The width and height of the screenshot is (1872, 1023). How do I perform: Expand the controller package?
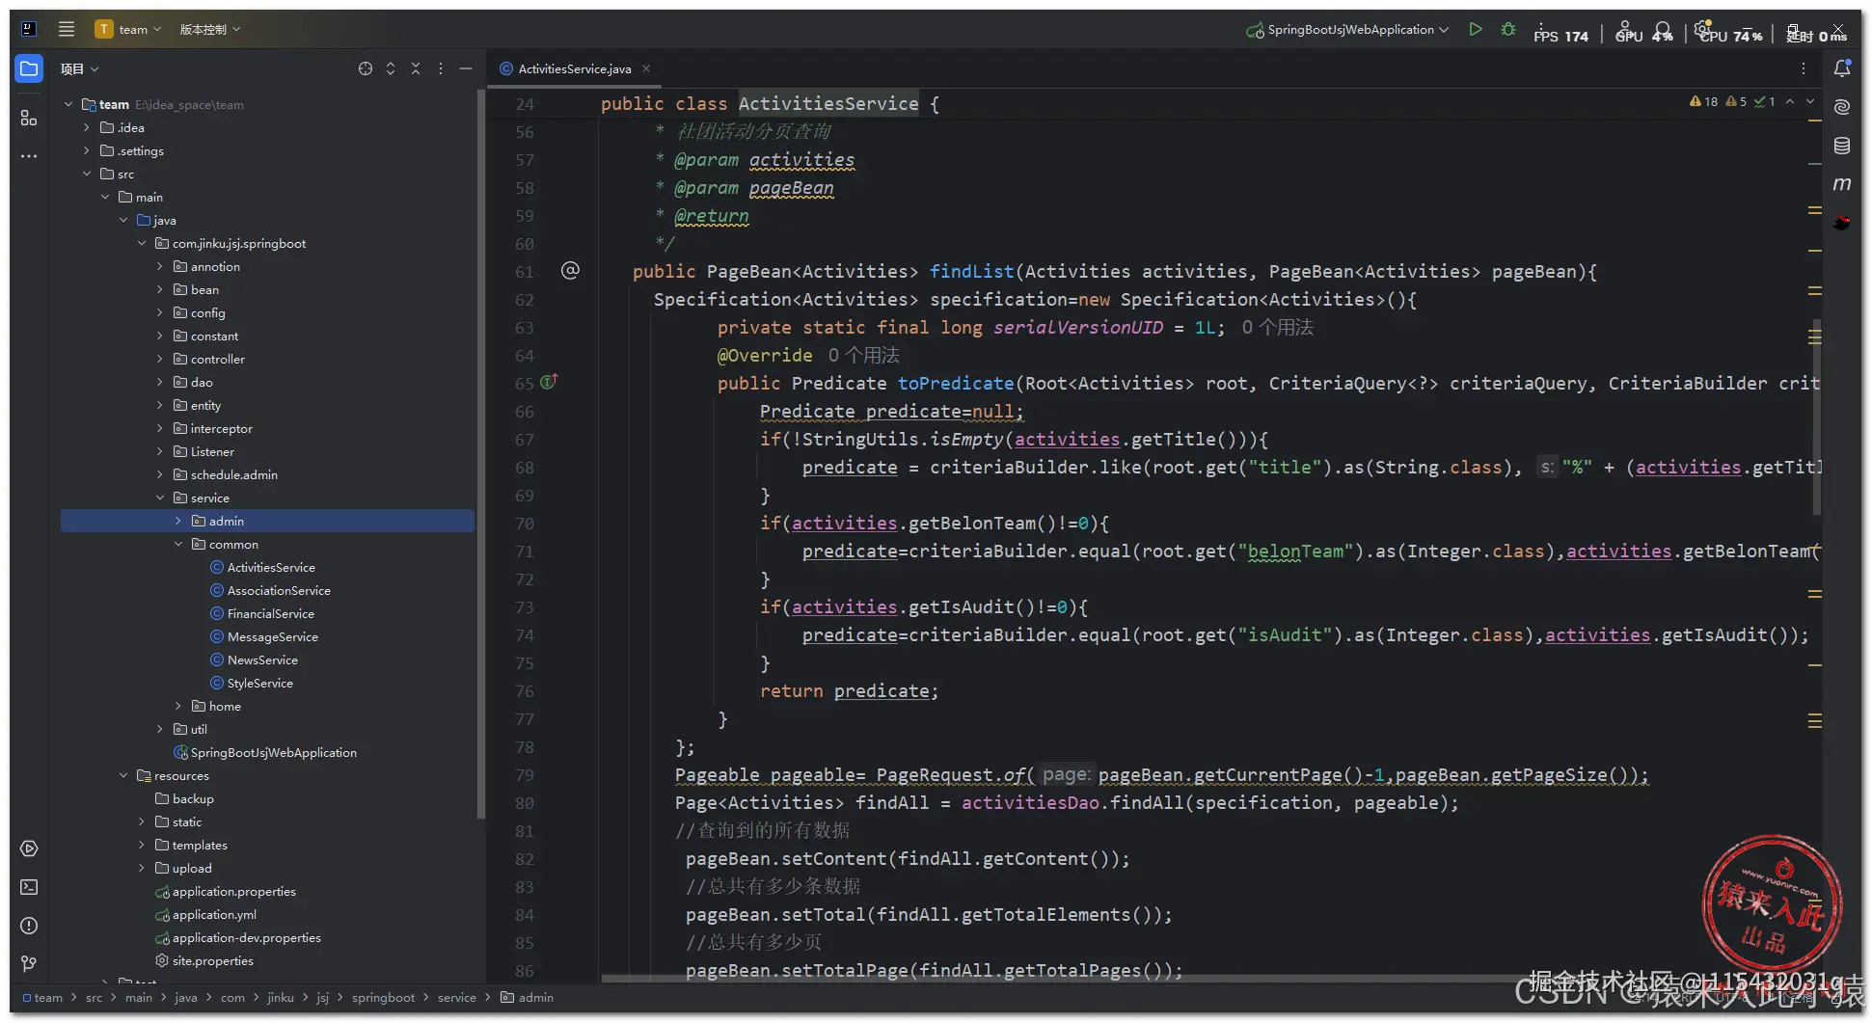pos(160,359)
